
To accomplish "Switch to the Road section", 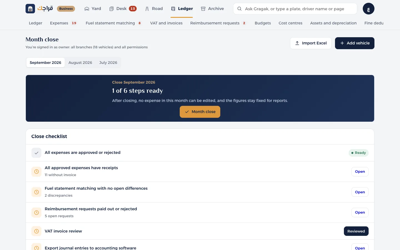I will pos(154,9).
